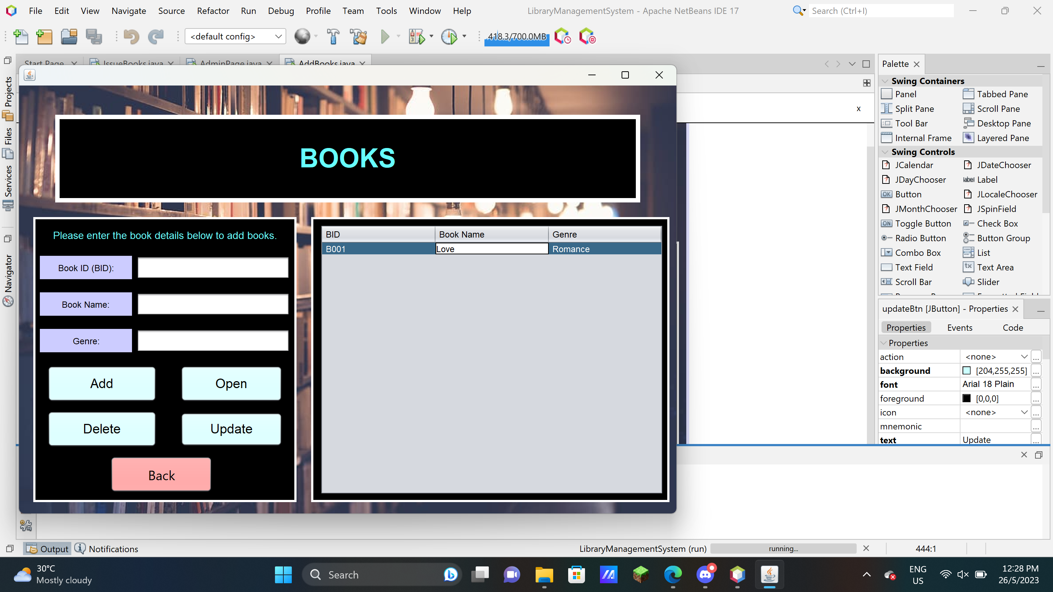Click the Undo toolbar icon

[131, 37]
